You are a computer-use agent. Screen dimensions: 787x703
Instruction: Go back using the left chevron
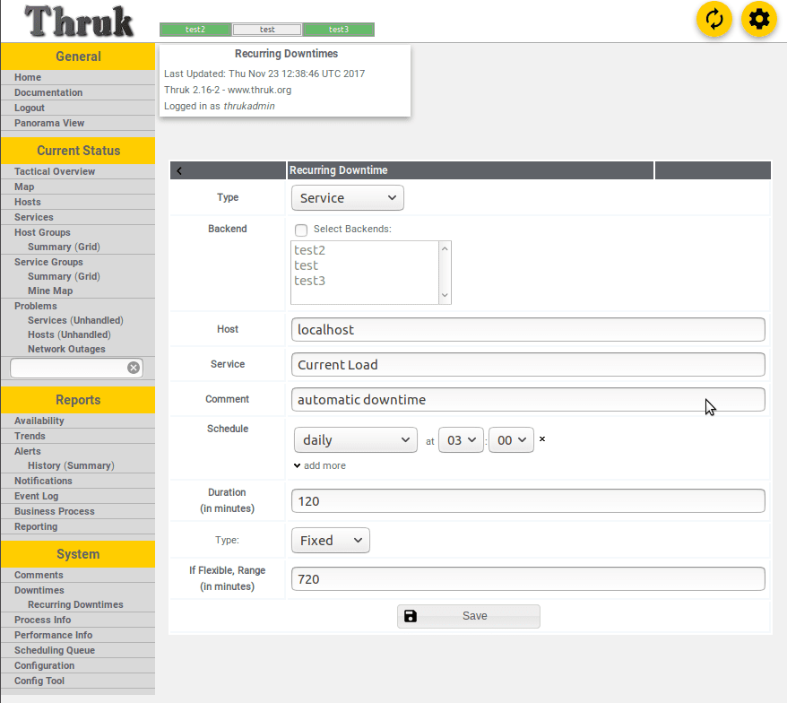179,170
